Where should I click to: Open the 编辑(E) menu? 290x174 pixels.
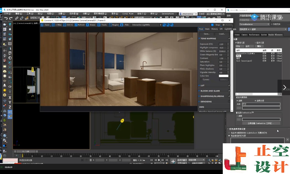click(19, 14)
